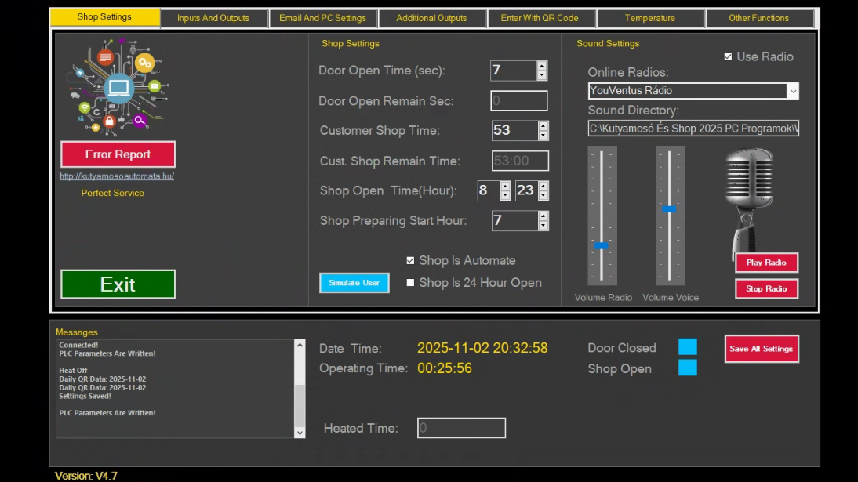Click the Shop Open blue status indicator
Viewport: 858px width, 482px height.
(688, 368)
